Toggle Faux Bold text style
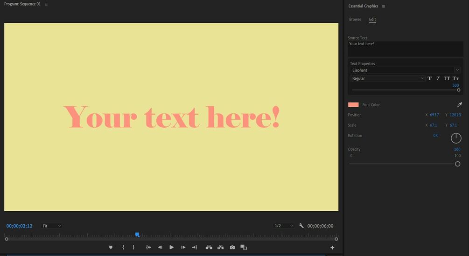The image size is (469, 256). [430, 78]
